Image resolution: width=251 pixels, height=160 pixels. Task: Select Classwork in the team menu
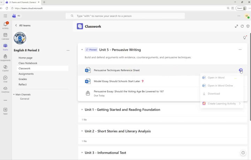click(x=43, y=68)
